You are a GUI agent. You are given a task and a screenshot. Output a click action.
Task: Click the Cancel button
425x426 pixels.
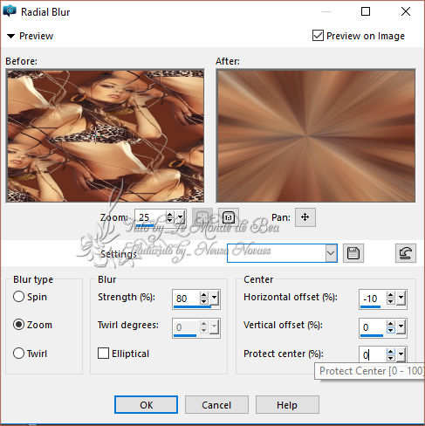pos(216,405)
